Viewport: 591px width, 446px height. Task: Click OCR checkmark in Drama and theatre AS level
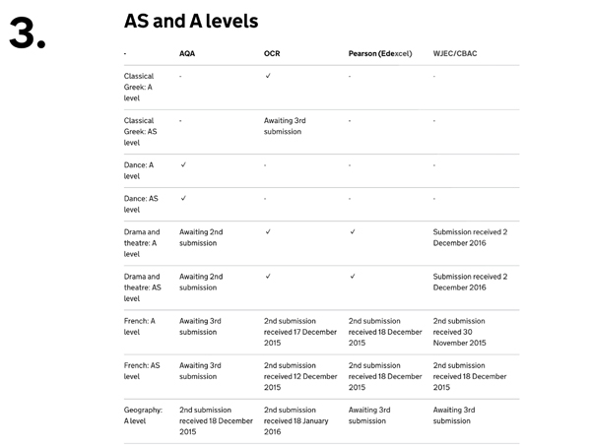pyautogui.click(x=268, y=276)
